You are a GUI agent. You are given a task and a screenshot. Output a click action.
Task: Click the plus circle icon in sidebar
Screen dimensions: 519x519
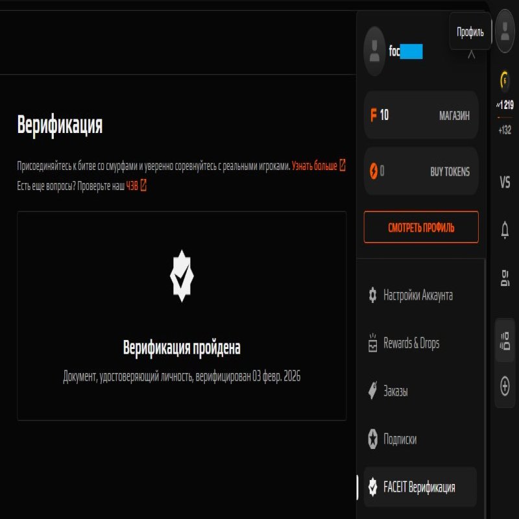505,385
